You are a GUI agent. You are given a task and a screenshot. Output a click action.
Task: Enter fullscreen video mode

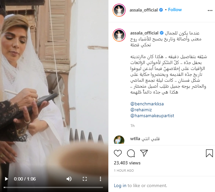click(85, 179)
